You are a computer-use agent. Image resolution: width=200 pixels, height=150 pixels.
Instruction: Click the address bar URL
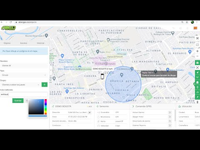click(27, 22)
